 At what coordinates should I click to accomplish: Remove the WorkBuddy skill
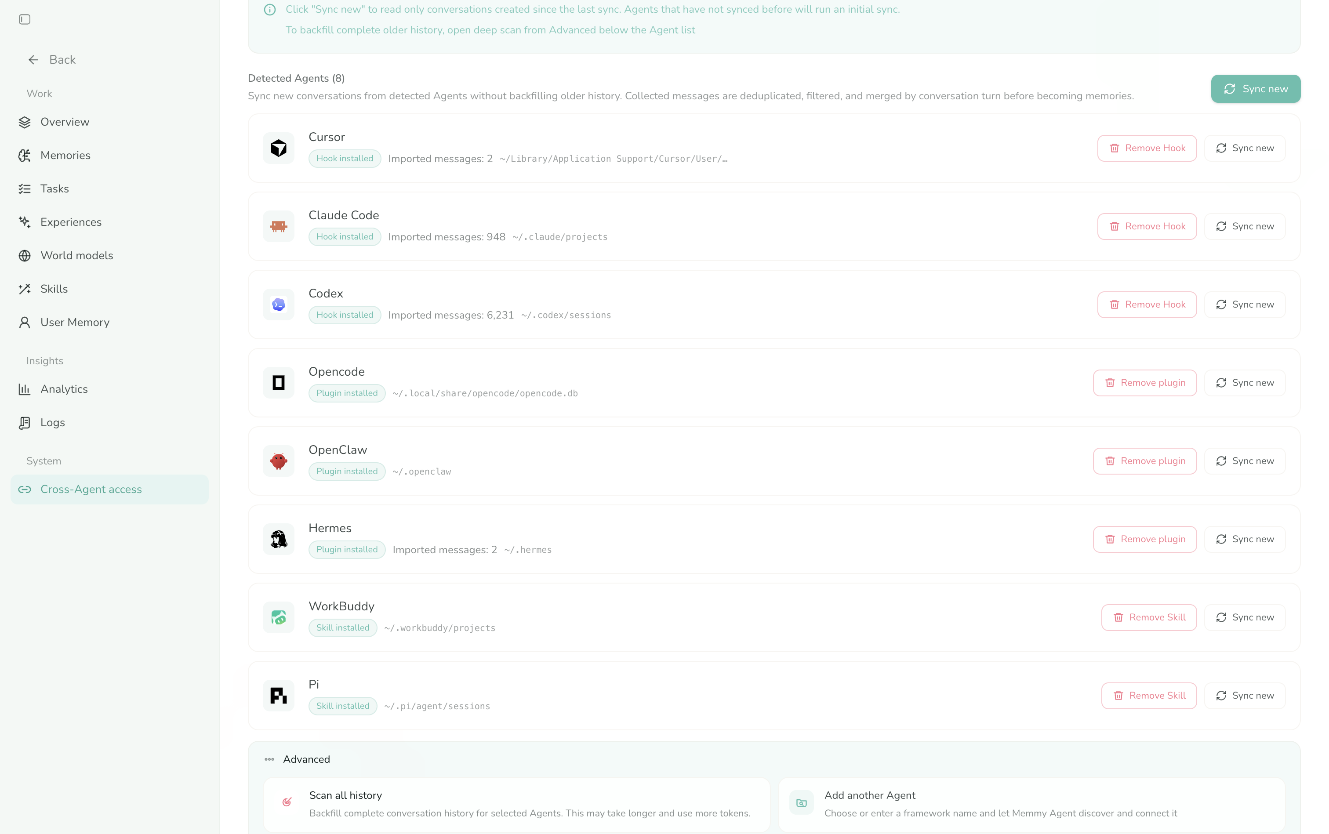point(1149,617)
